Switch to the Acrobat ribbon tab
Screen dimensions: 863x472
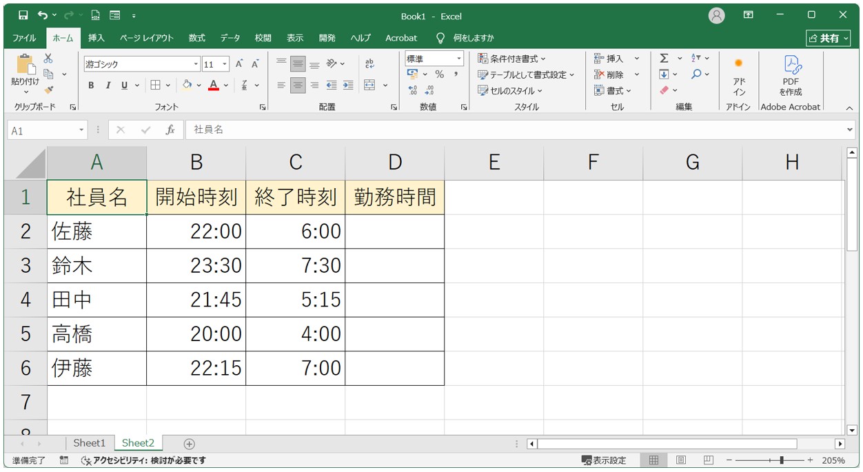(x=401, y=38)
